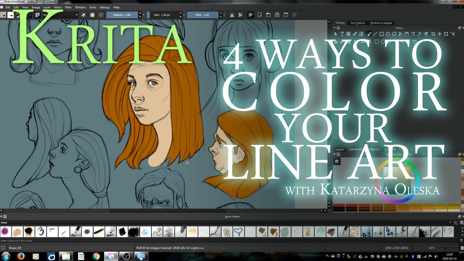
Task: Toggle horizontal mirror mode
Action: (x=232, y=15)
